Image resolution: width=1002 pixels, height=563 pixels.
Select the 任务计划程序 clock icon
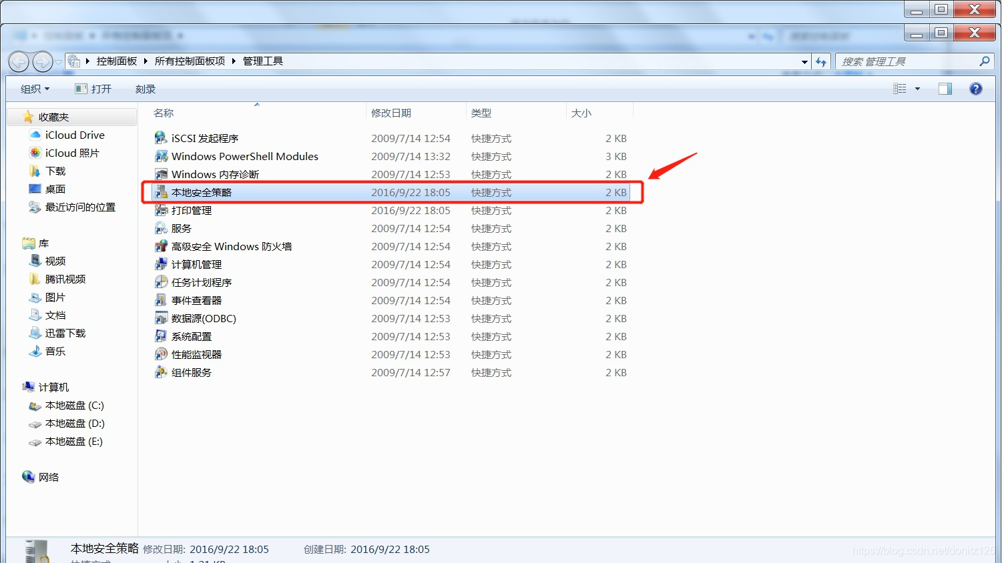pyautogui.click(x=161, y=283)
